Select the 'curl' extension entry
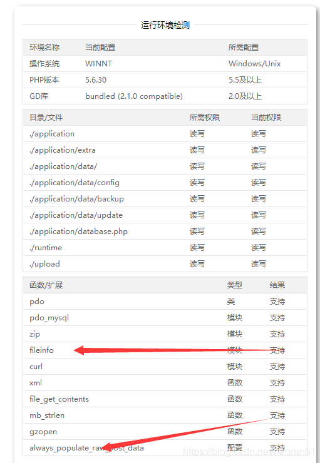The width and height of the screenshot is (320, 463). [36, 367]
